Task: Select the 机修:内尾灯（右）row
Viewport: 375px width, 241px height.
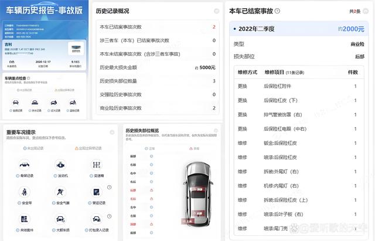Action: tap(299, 186)
